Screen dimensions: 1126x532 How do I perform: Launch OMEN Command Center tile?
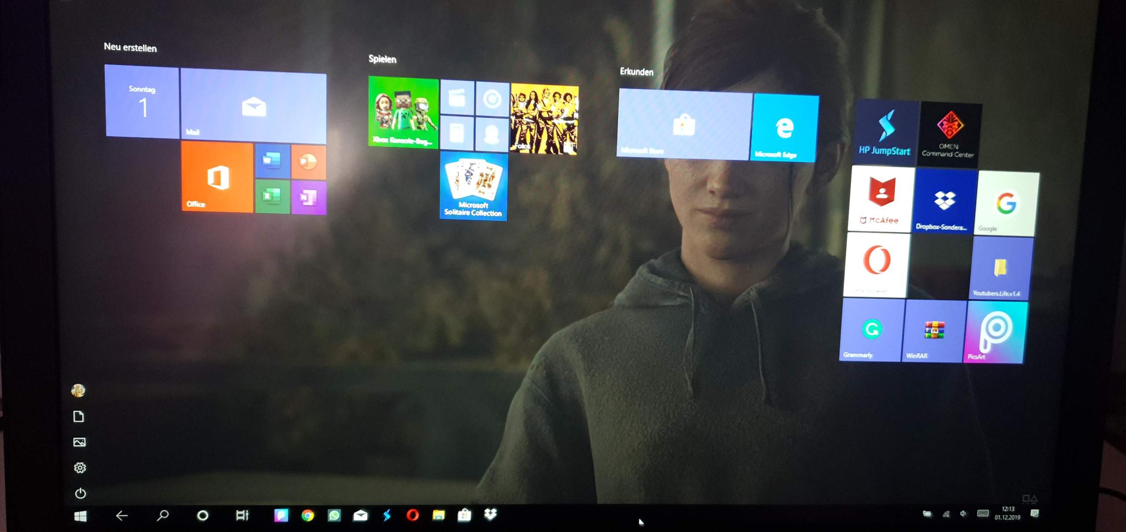point(949,135)
